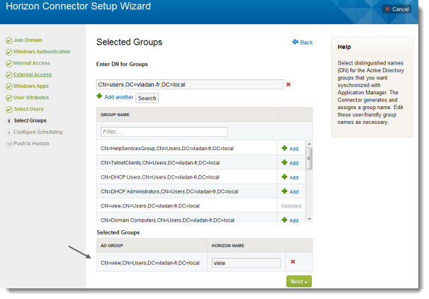This screenshot has width=429, height=299.
Task: Add the Domain Computers group
Action: (294, 220)
